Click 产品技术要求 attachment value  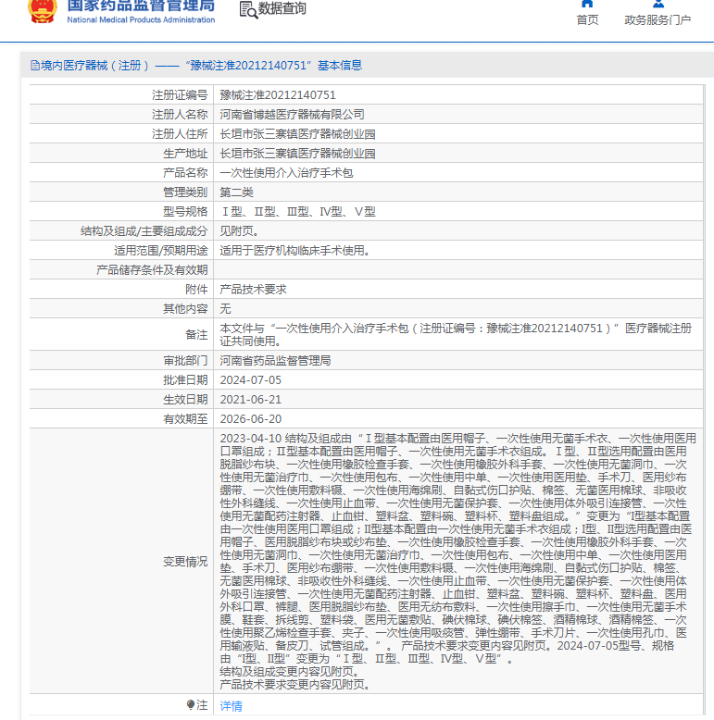253,290
